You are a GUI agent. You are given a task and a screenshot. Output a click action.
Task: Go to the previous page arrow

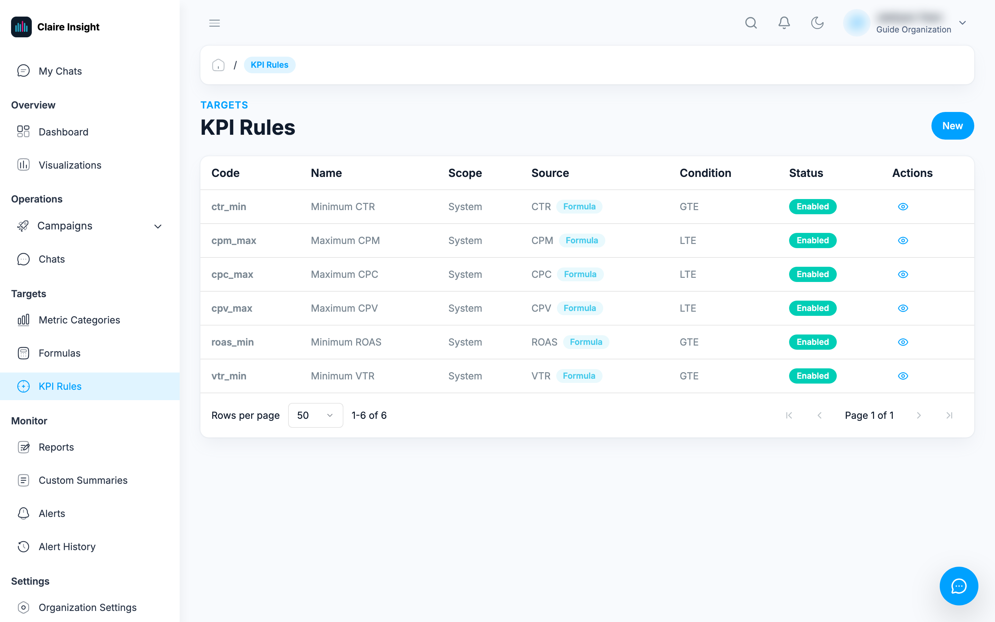pos(819,415)
